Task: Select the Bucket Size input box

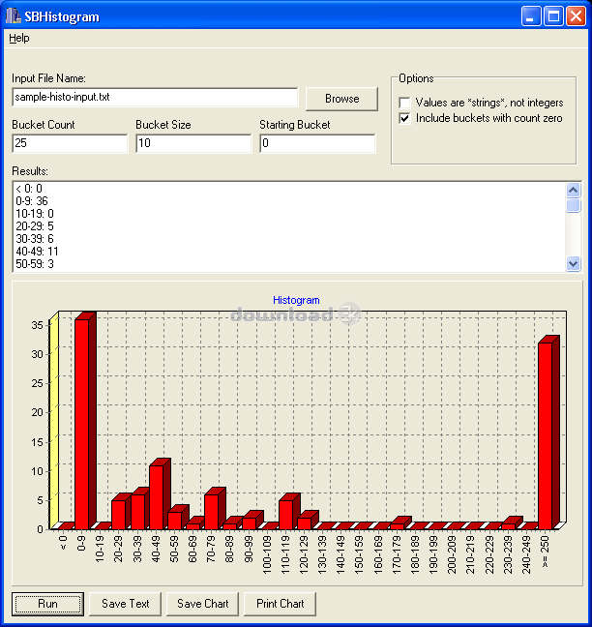Action: pos(193,143)
